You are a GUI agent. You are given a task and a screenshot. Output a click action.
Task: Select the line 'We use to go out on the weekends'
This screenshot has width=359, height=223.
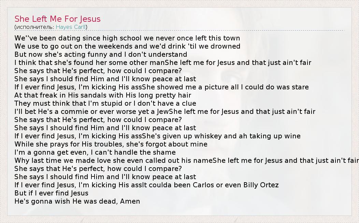tap(127, 46)
